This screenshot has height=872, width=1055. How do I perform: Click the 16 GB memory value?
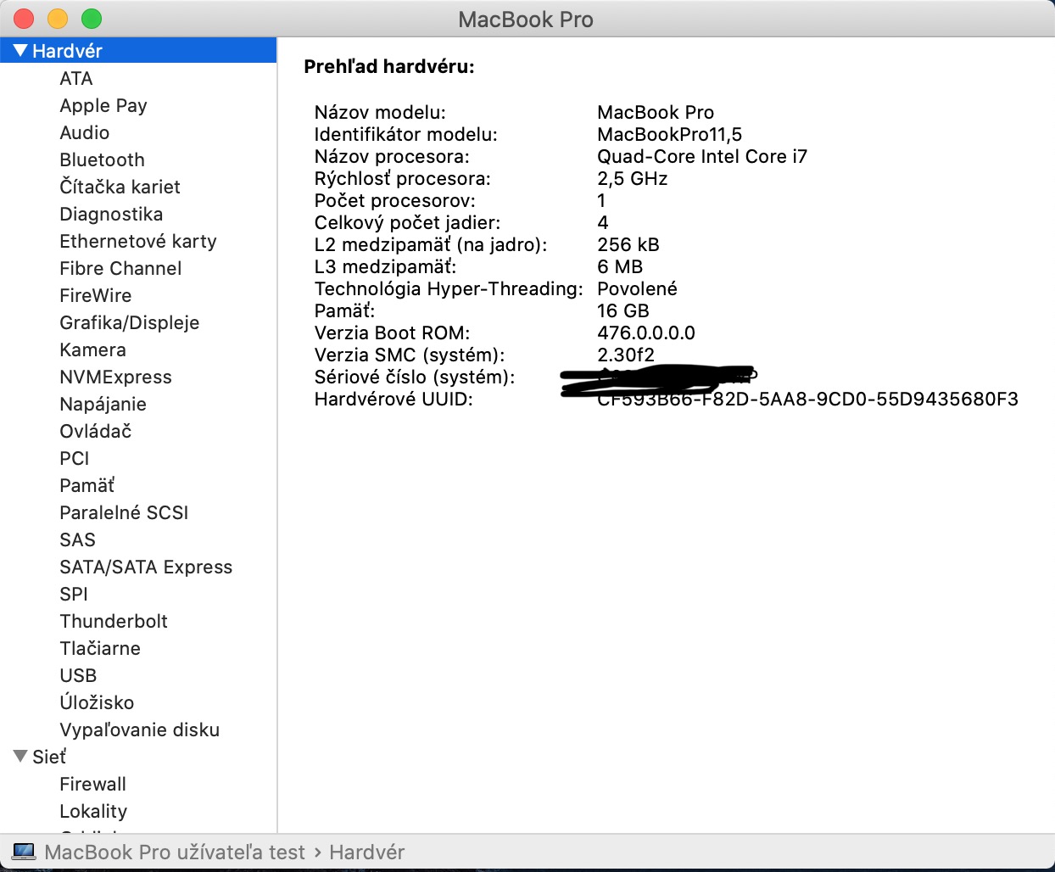point(623,310)
